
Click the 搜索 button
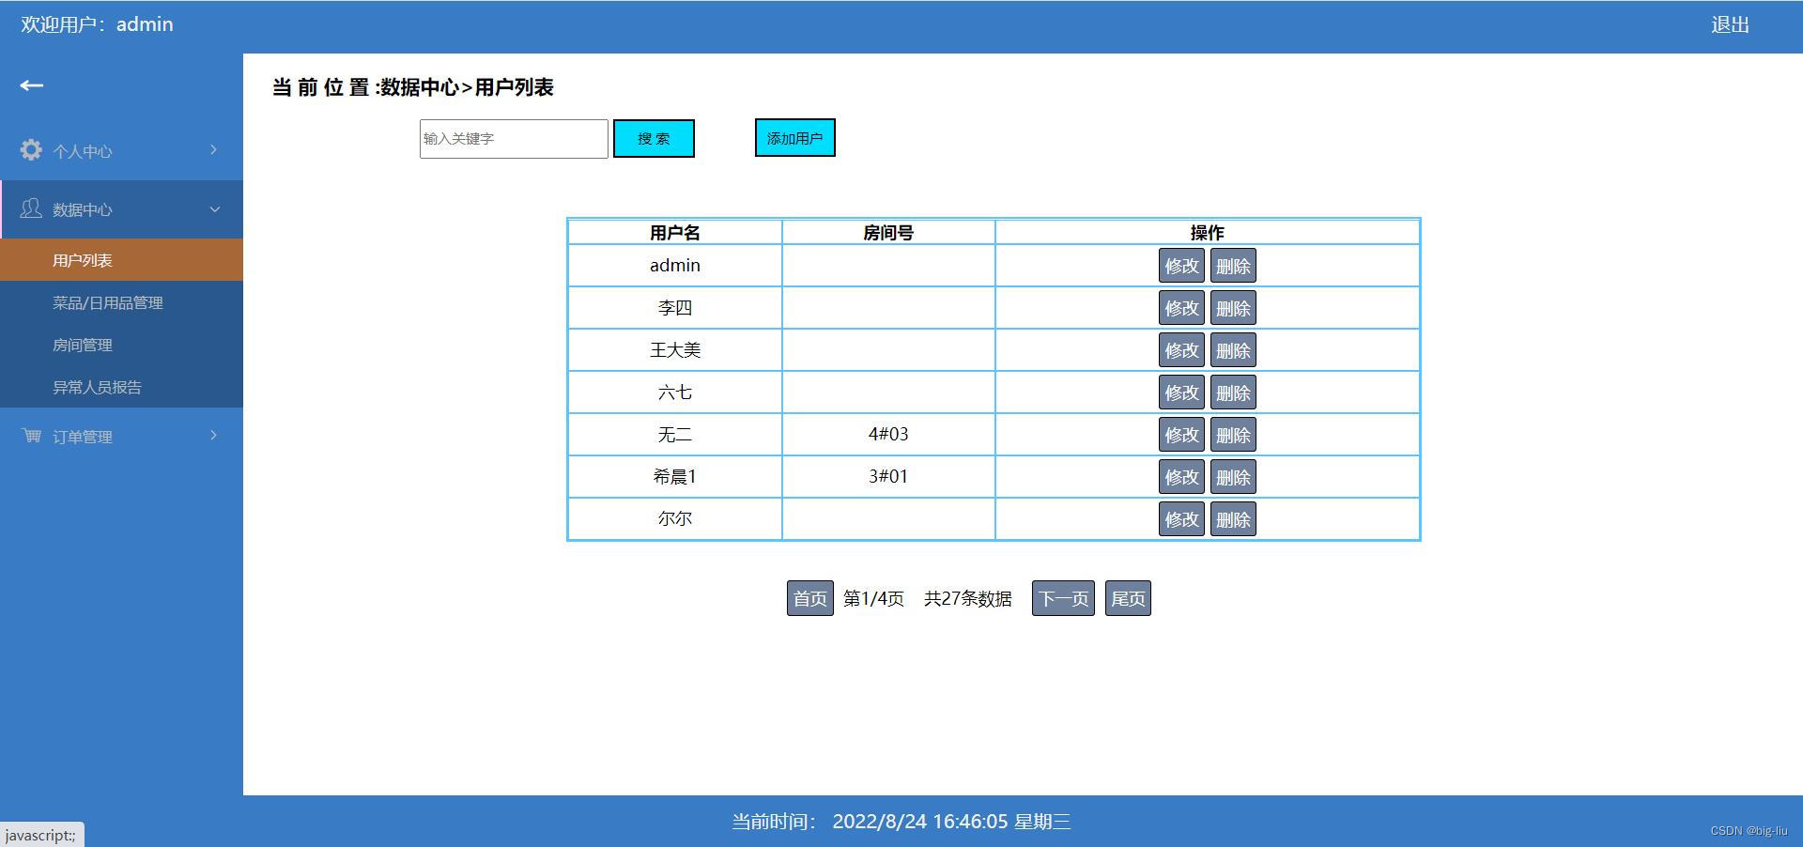coord(654,139)
